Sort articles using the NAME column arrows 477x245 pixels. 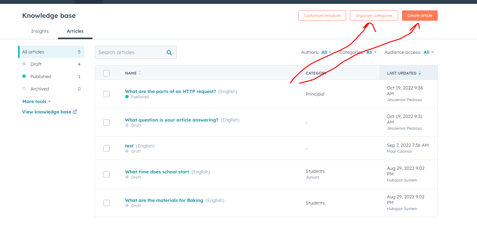[x=140, y=73]
